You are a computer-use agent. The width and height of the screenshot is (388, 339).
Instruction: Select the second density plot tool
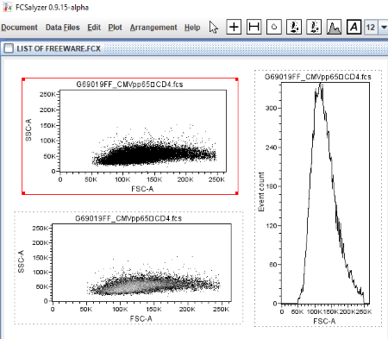point(314,27)
